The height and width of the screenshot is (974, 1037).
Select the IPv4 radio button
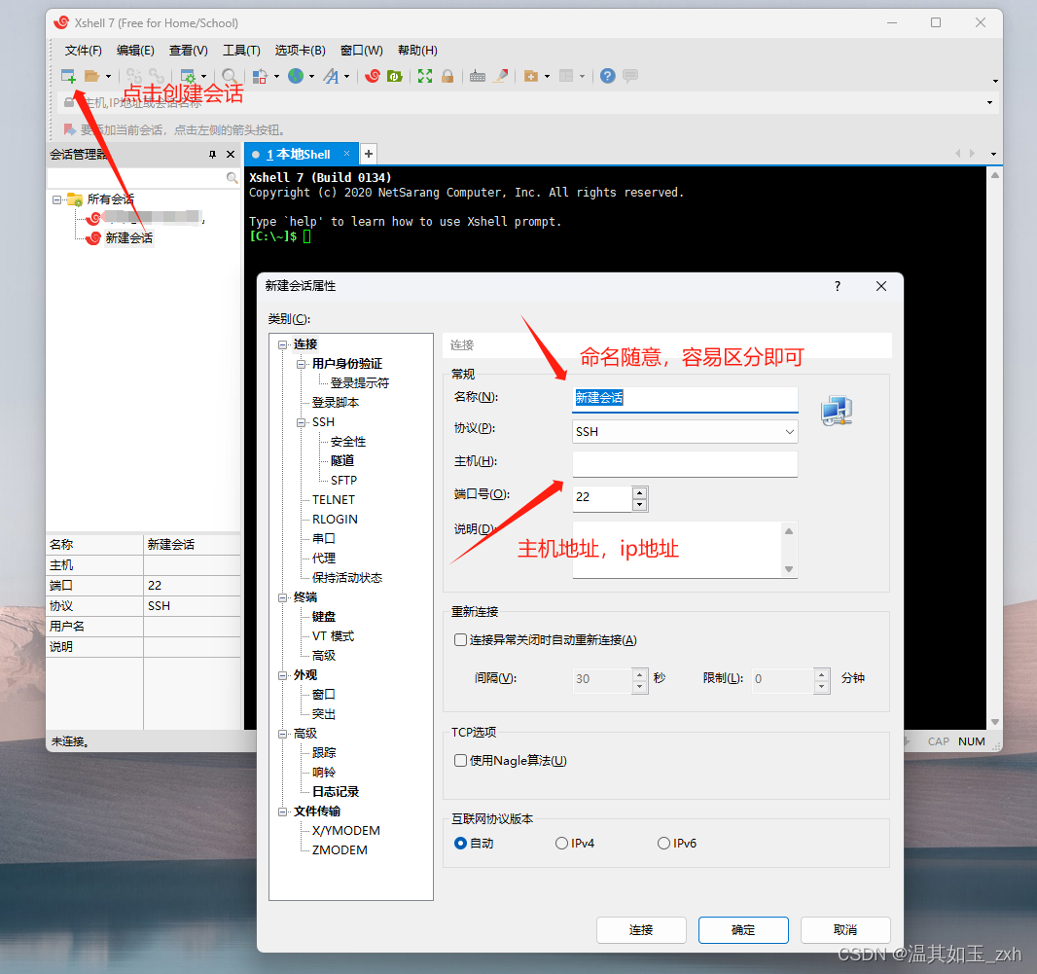(561, 843)
